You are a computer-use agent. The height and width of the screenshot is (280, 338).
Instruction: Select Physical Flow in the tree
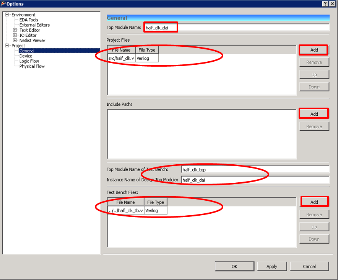[32, 66]
